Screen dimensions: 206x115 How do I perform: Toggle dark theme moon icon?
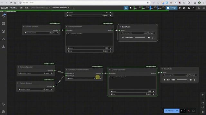click(4, 104)
